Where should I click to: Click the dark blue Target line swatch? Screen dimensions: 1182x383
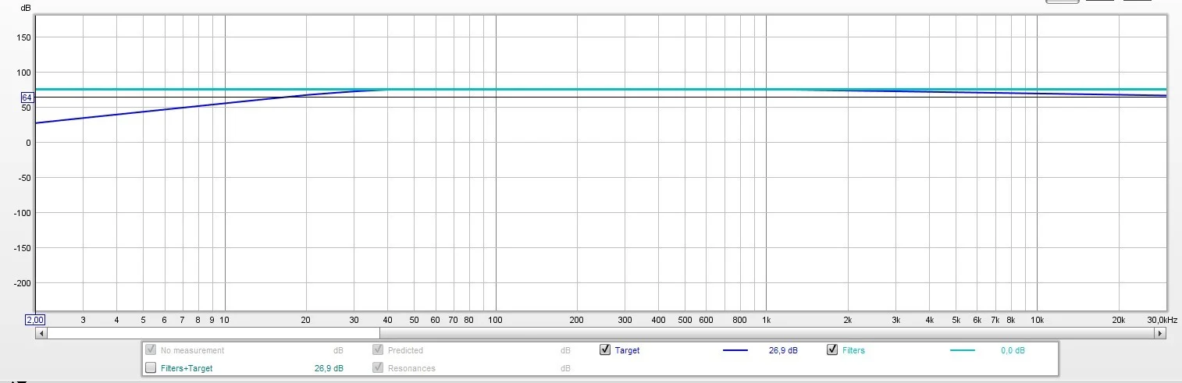click(735, 351)
